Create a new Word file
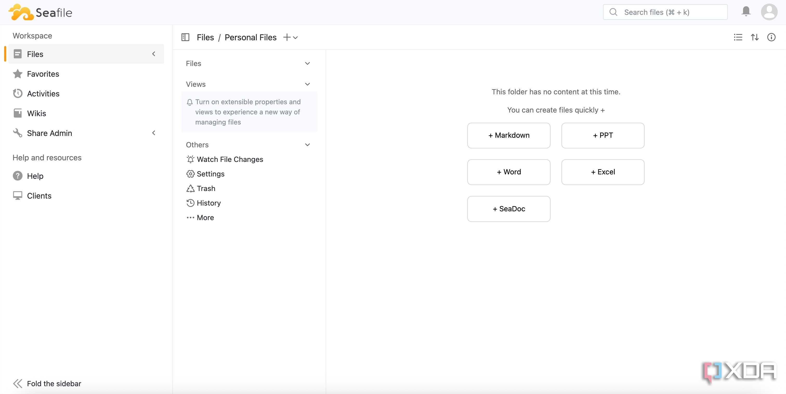Viewport: 786px width, 394px height. coord(509,172)
